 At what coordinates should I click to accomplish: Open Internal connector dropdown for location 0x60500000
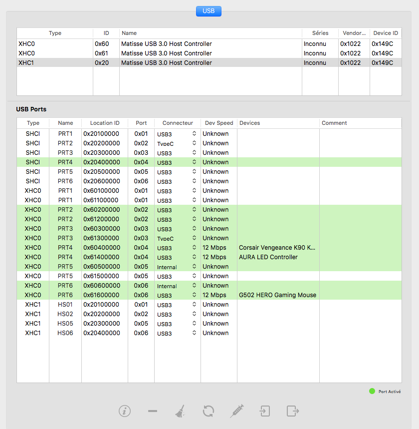click(x=194, y=267)
